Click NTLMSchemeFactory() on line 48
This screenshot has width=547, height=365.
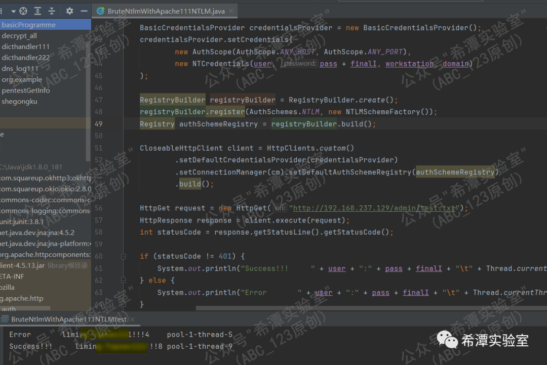pyautogui.click(x=387, y=112)
